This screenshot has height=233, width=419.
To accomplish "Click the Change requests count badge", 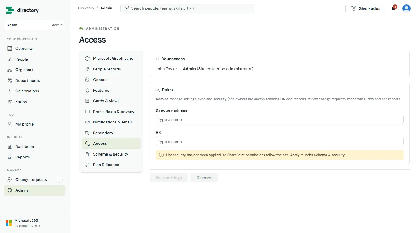I will click(x=60, y=180).
